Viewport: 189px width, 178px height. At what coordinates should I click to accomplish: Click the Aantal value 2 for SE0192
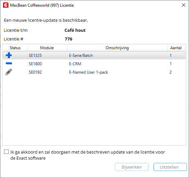click(x=171, y=72)
